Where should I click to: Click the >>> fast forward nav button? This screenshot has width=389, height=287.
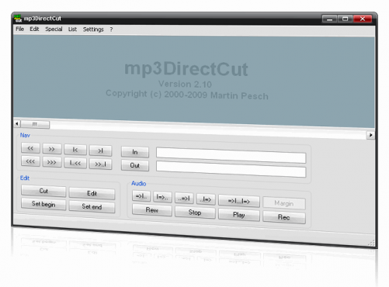(52, 162)
